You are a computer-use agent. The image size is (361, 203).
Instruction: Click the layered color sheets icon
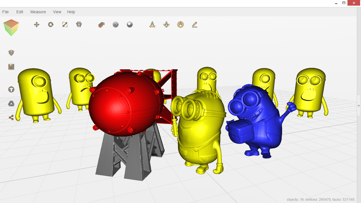[102, 25]
